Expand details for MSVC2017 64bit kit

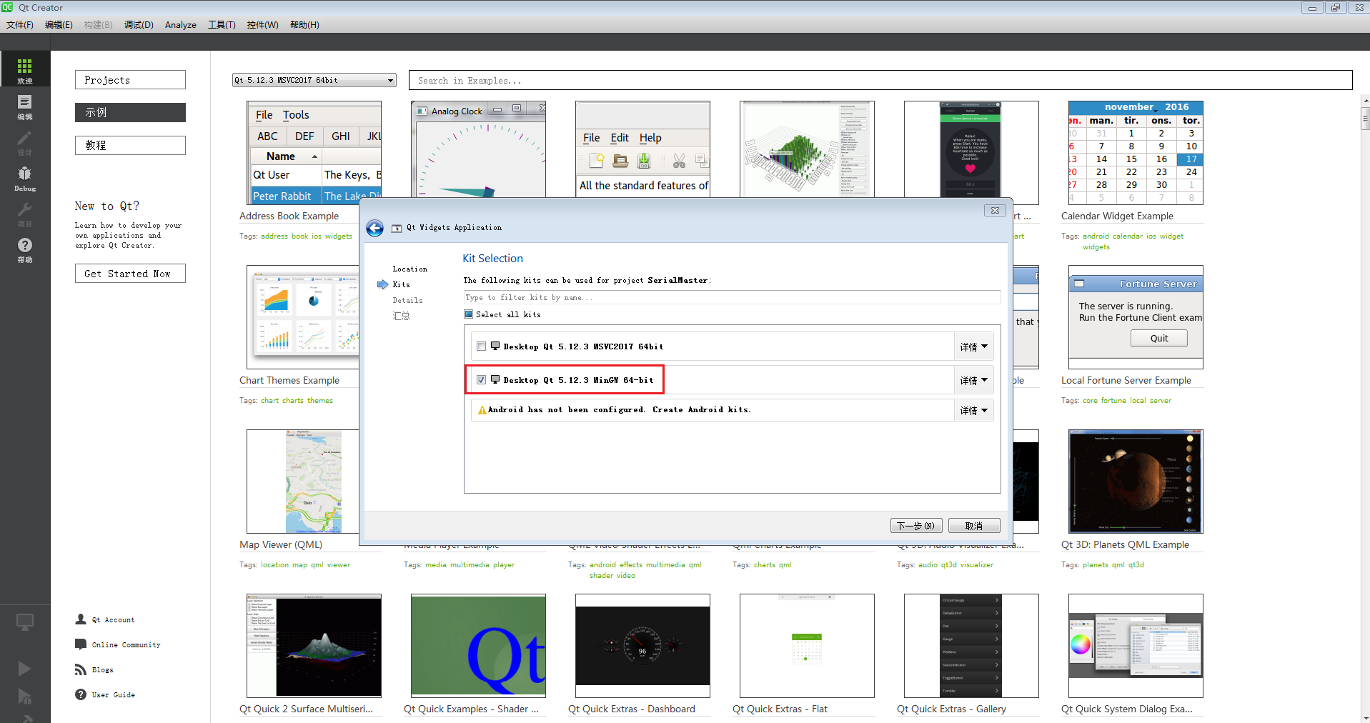pos(974,346)
